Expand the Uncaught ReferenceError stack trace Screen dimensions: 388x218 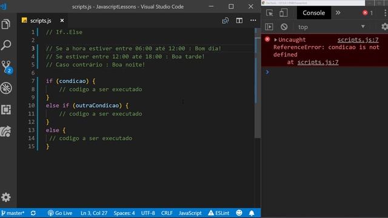coord(275,40)
